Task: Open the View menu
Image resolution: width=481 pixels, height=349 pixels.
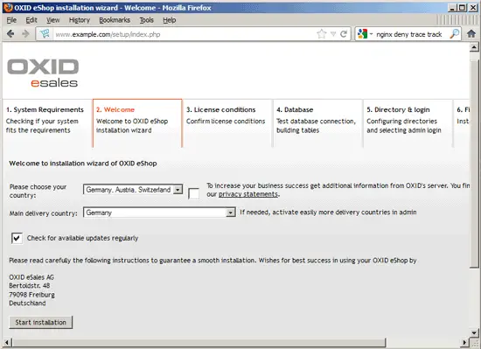Action: point(52,20)
